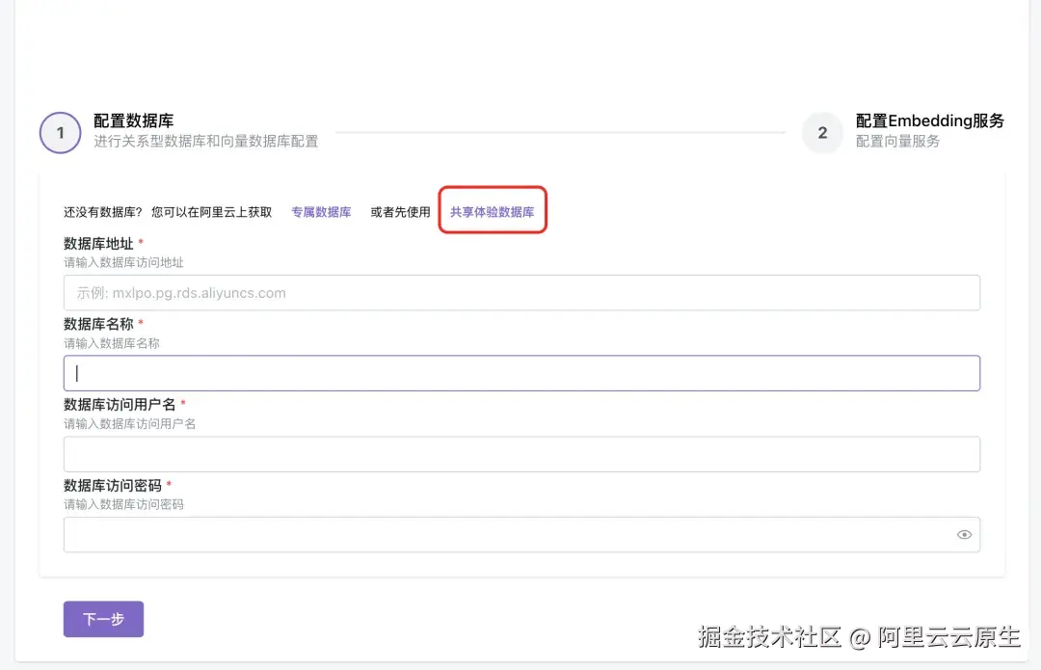
Task: Focus the 数据库访问密码 input field
Action: [x=521, y=534]
